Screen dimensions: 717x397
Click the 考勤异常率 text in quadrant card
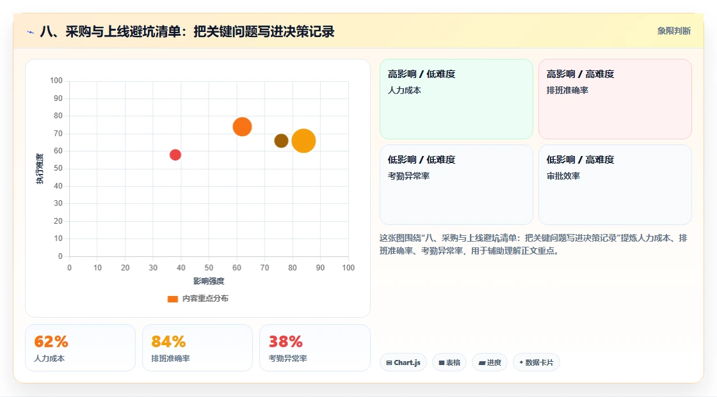click(x=408, y=176)
